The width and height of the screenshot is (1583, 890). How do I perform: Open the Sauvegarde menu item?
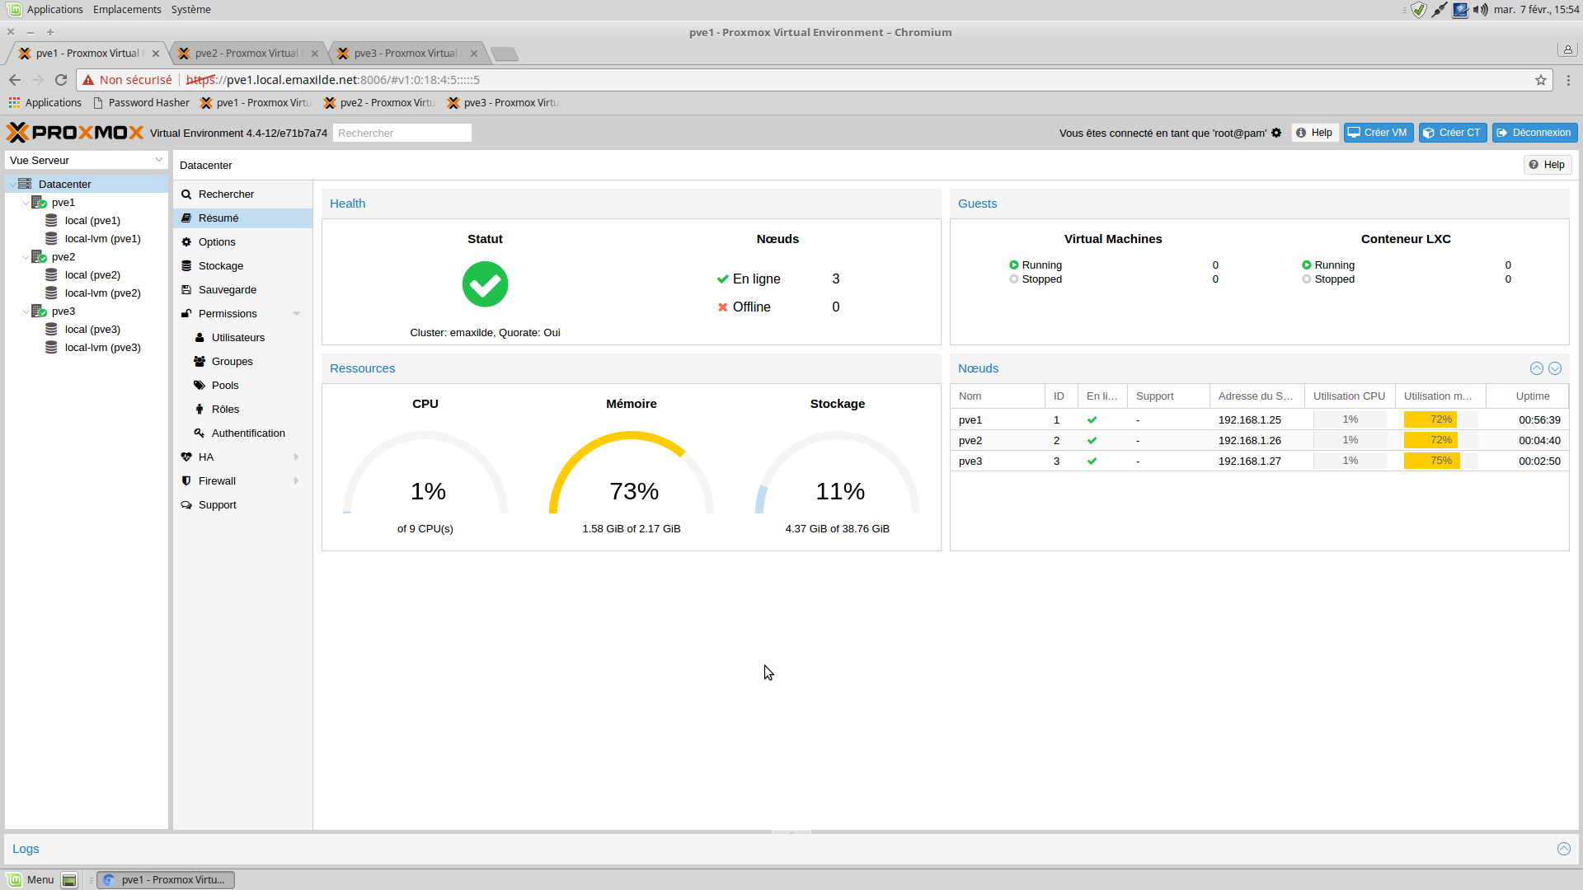click(242, 289)
